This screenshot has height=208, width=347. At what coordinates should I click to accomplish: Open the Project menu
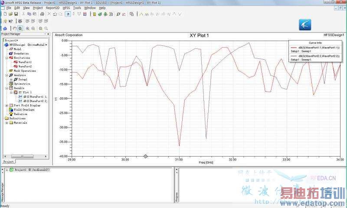38,8
